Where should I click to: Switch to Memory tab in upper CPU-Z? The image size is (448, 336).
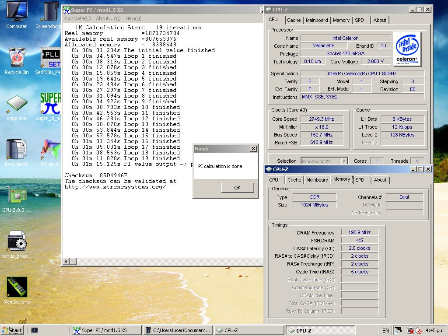(341, 20)
